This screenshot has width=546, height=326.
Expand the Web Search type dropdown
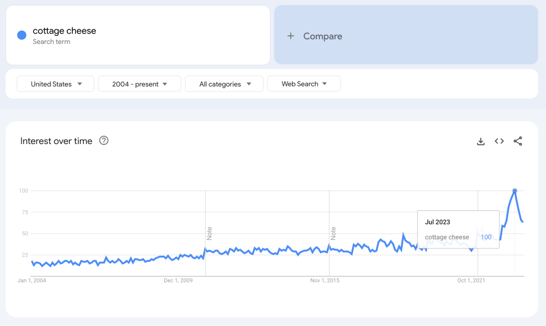[x=304, y=84]
